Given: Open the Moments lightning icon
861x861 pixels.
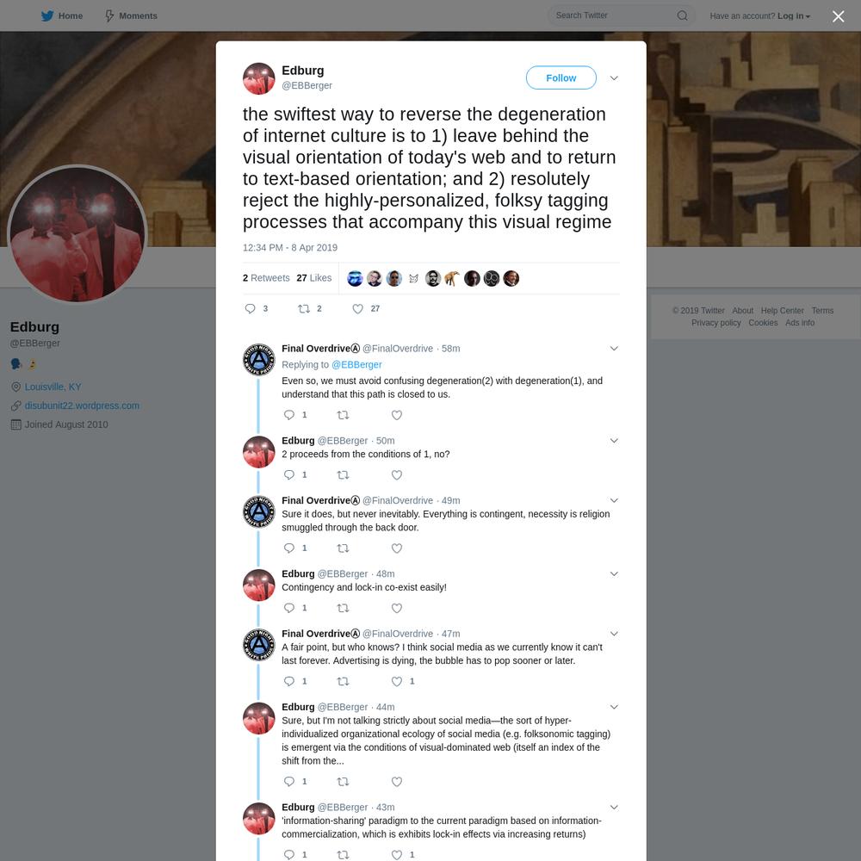Looking at the screenshot, I should coord(109,15).
